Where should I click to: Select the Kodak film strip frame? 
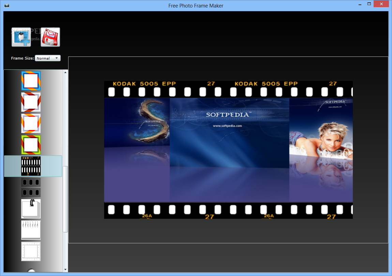[31, 166]
